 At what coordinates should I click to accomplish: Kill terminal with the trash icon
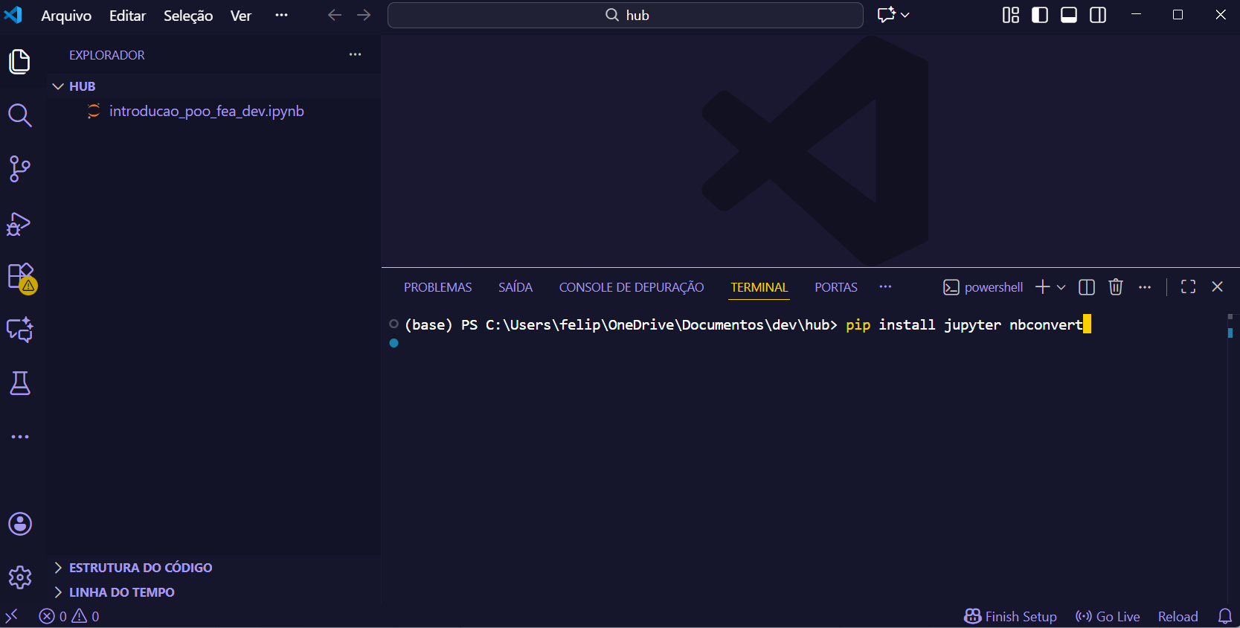(x=1115, y=287)
